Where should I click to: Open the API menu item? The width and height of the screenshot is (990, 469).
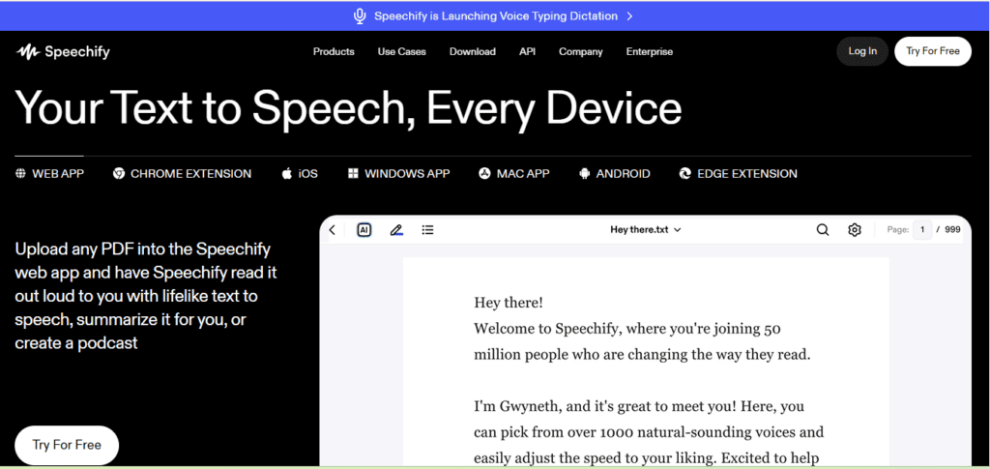pyautogui.click(x=527, y=52)
